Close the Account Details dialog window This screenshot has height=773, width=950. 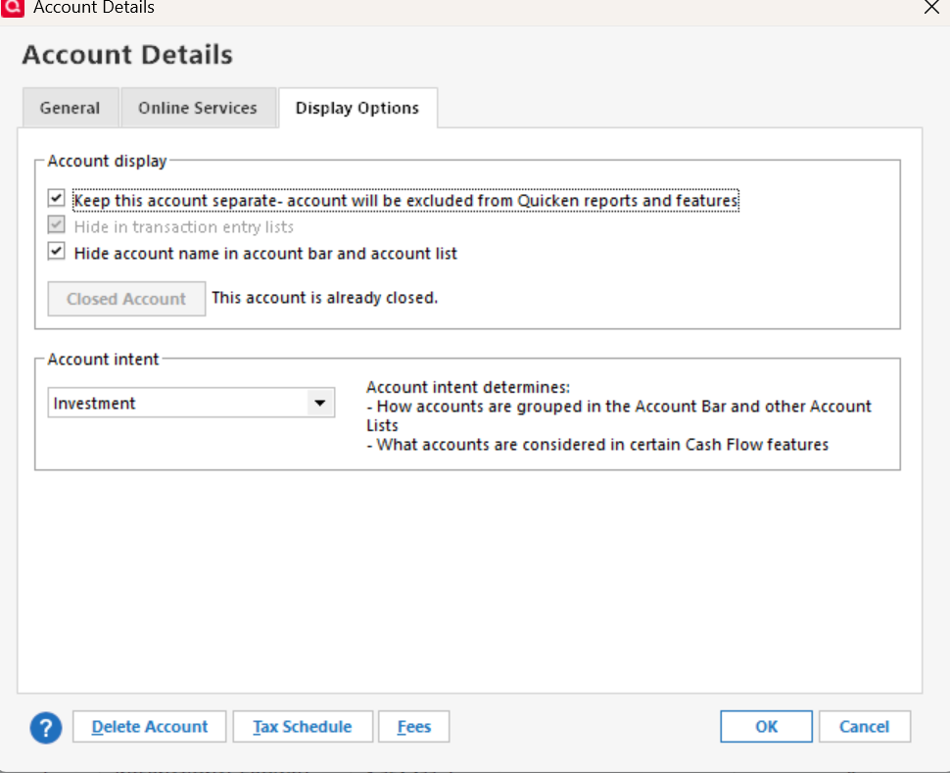[x=930, y=7]
